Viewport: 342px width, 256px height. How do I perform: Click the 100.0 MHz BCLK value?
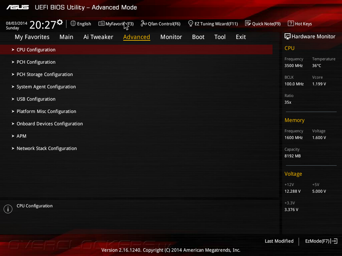(x=294, y=84)
